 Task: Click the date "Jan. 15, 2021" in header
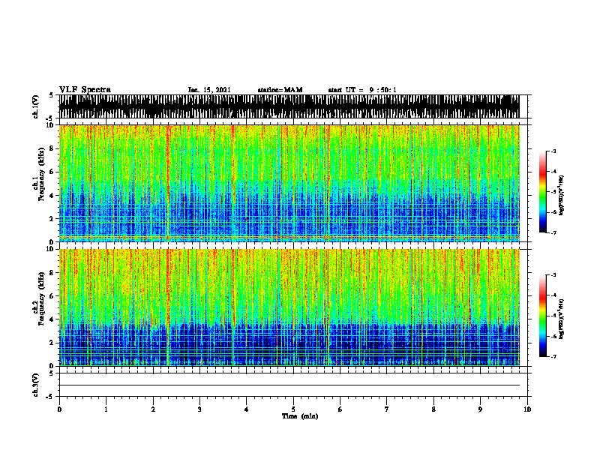pos(209,90)
